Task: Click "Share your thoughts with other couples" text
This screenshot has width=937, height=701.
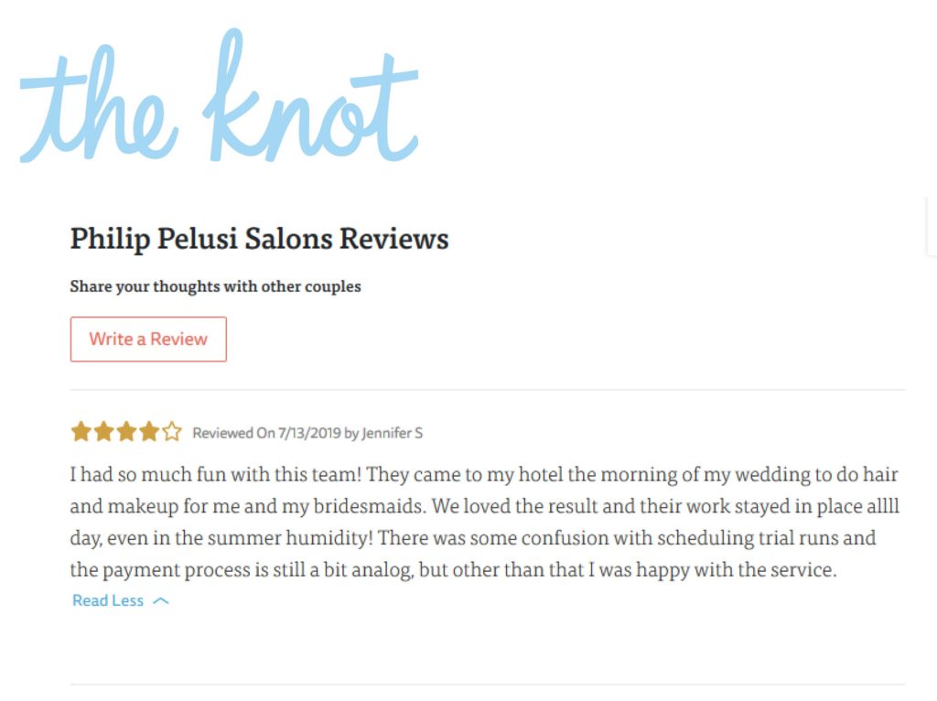Action: pyautogui.click(x=215, y=286)
